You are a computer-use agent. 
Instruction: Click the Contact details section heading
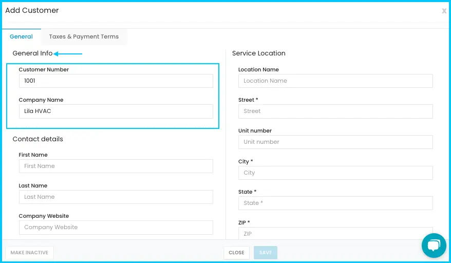tap(37, 139)
